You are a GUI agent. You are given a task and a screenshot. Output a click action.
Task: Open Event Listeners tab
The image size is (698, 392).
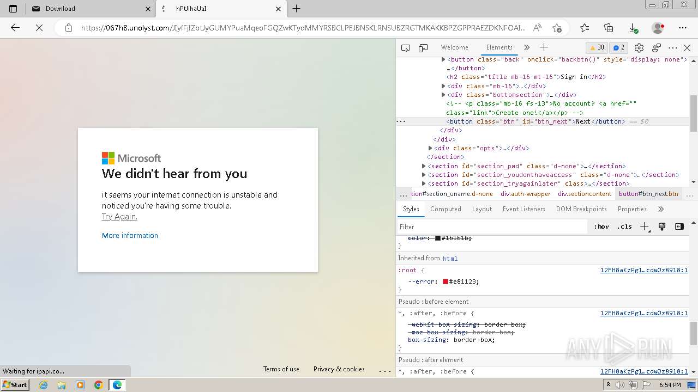pyautogui.click(x=523, y=209)
